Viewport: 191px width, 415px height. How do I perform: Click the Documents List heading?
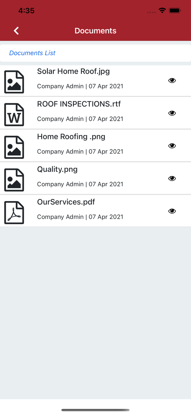pos(32,53)
